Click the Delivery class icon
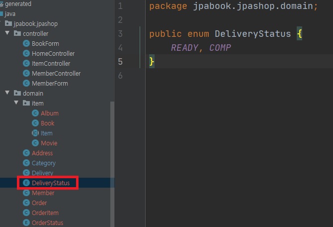 [x=26, y=173]
